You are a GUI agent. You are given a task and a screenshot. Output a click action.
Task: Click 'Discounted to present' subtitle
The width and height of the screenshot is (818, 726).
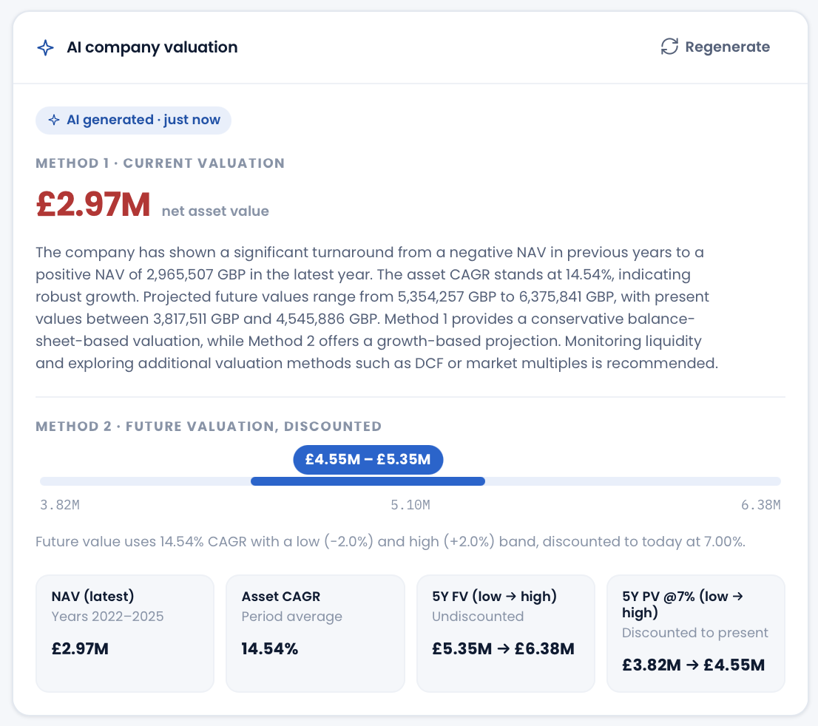695,633
